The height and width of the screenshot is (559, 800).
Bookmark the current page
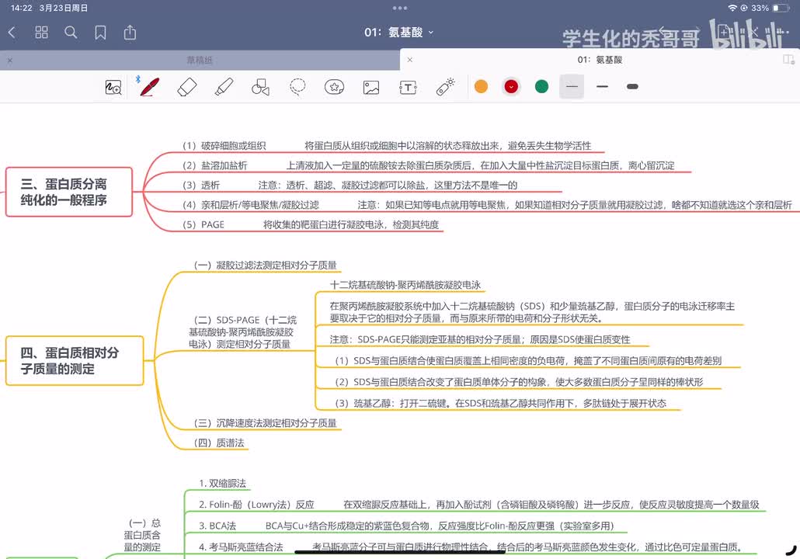coord(100,33)
